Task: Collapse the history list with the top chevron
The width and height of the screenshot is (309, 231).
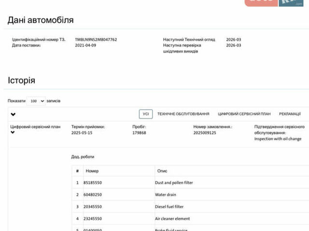Action: (13, 115)
